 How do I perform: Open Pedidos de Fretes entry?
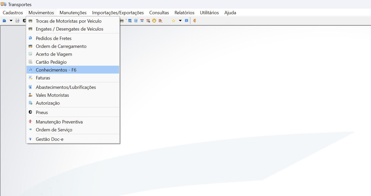73,38
